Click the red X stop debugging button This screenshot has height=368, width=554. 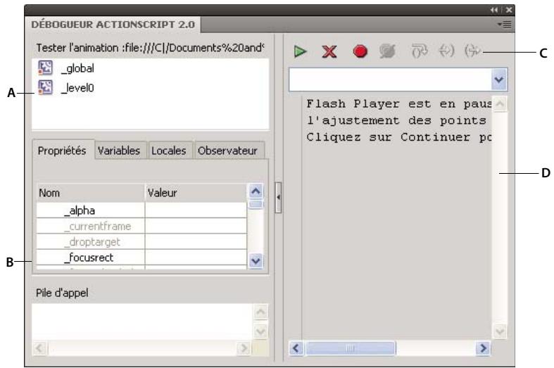tap(329, 51)
